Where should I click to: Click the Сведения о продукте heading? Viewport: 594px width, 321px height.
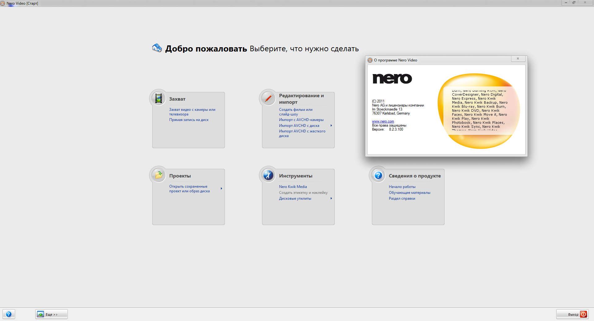(x=415, y=176)
